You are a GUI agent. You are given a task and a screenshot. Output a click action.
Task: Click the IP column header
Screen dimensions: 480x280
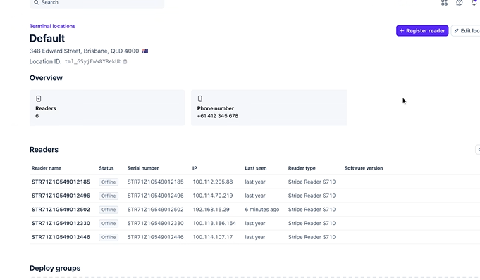pyautogui.click(x=195, y=168)
